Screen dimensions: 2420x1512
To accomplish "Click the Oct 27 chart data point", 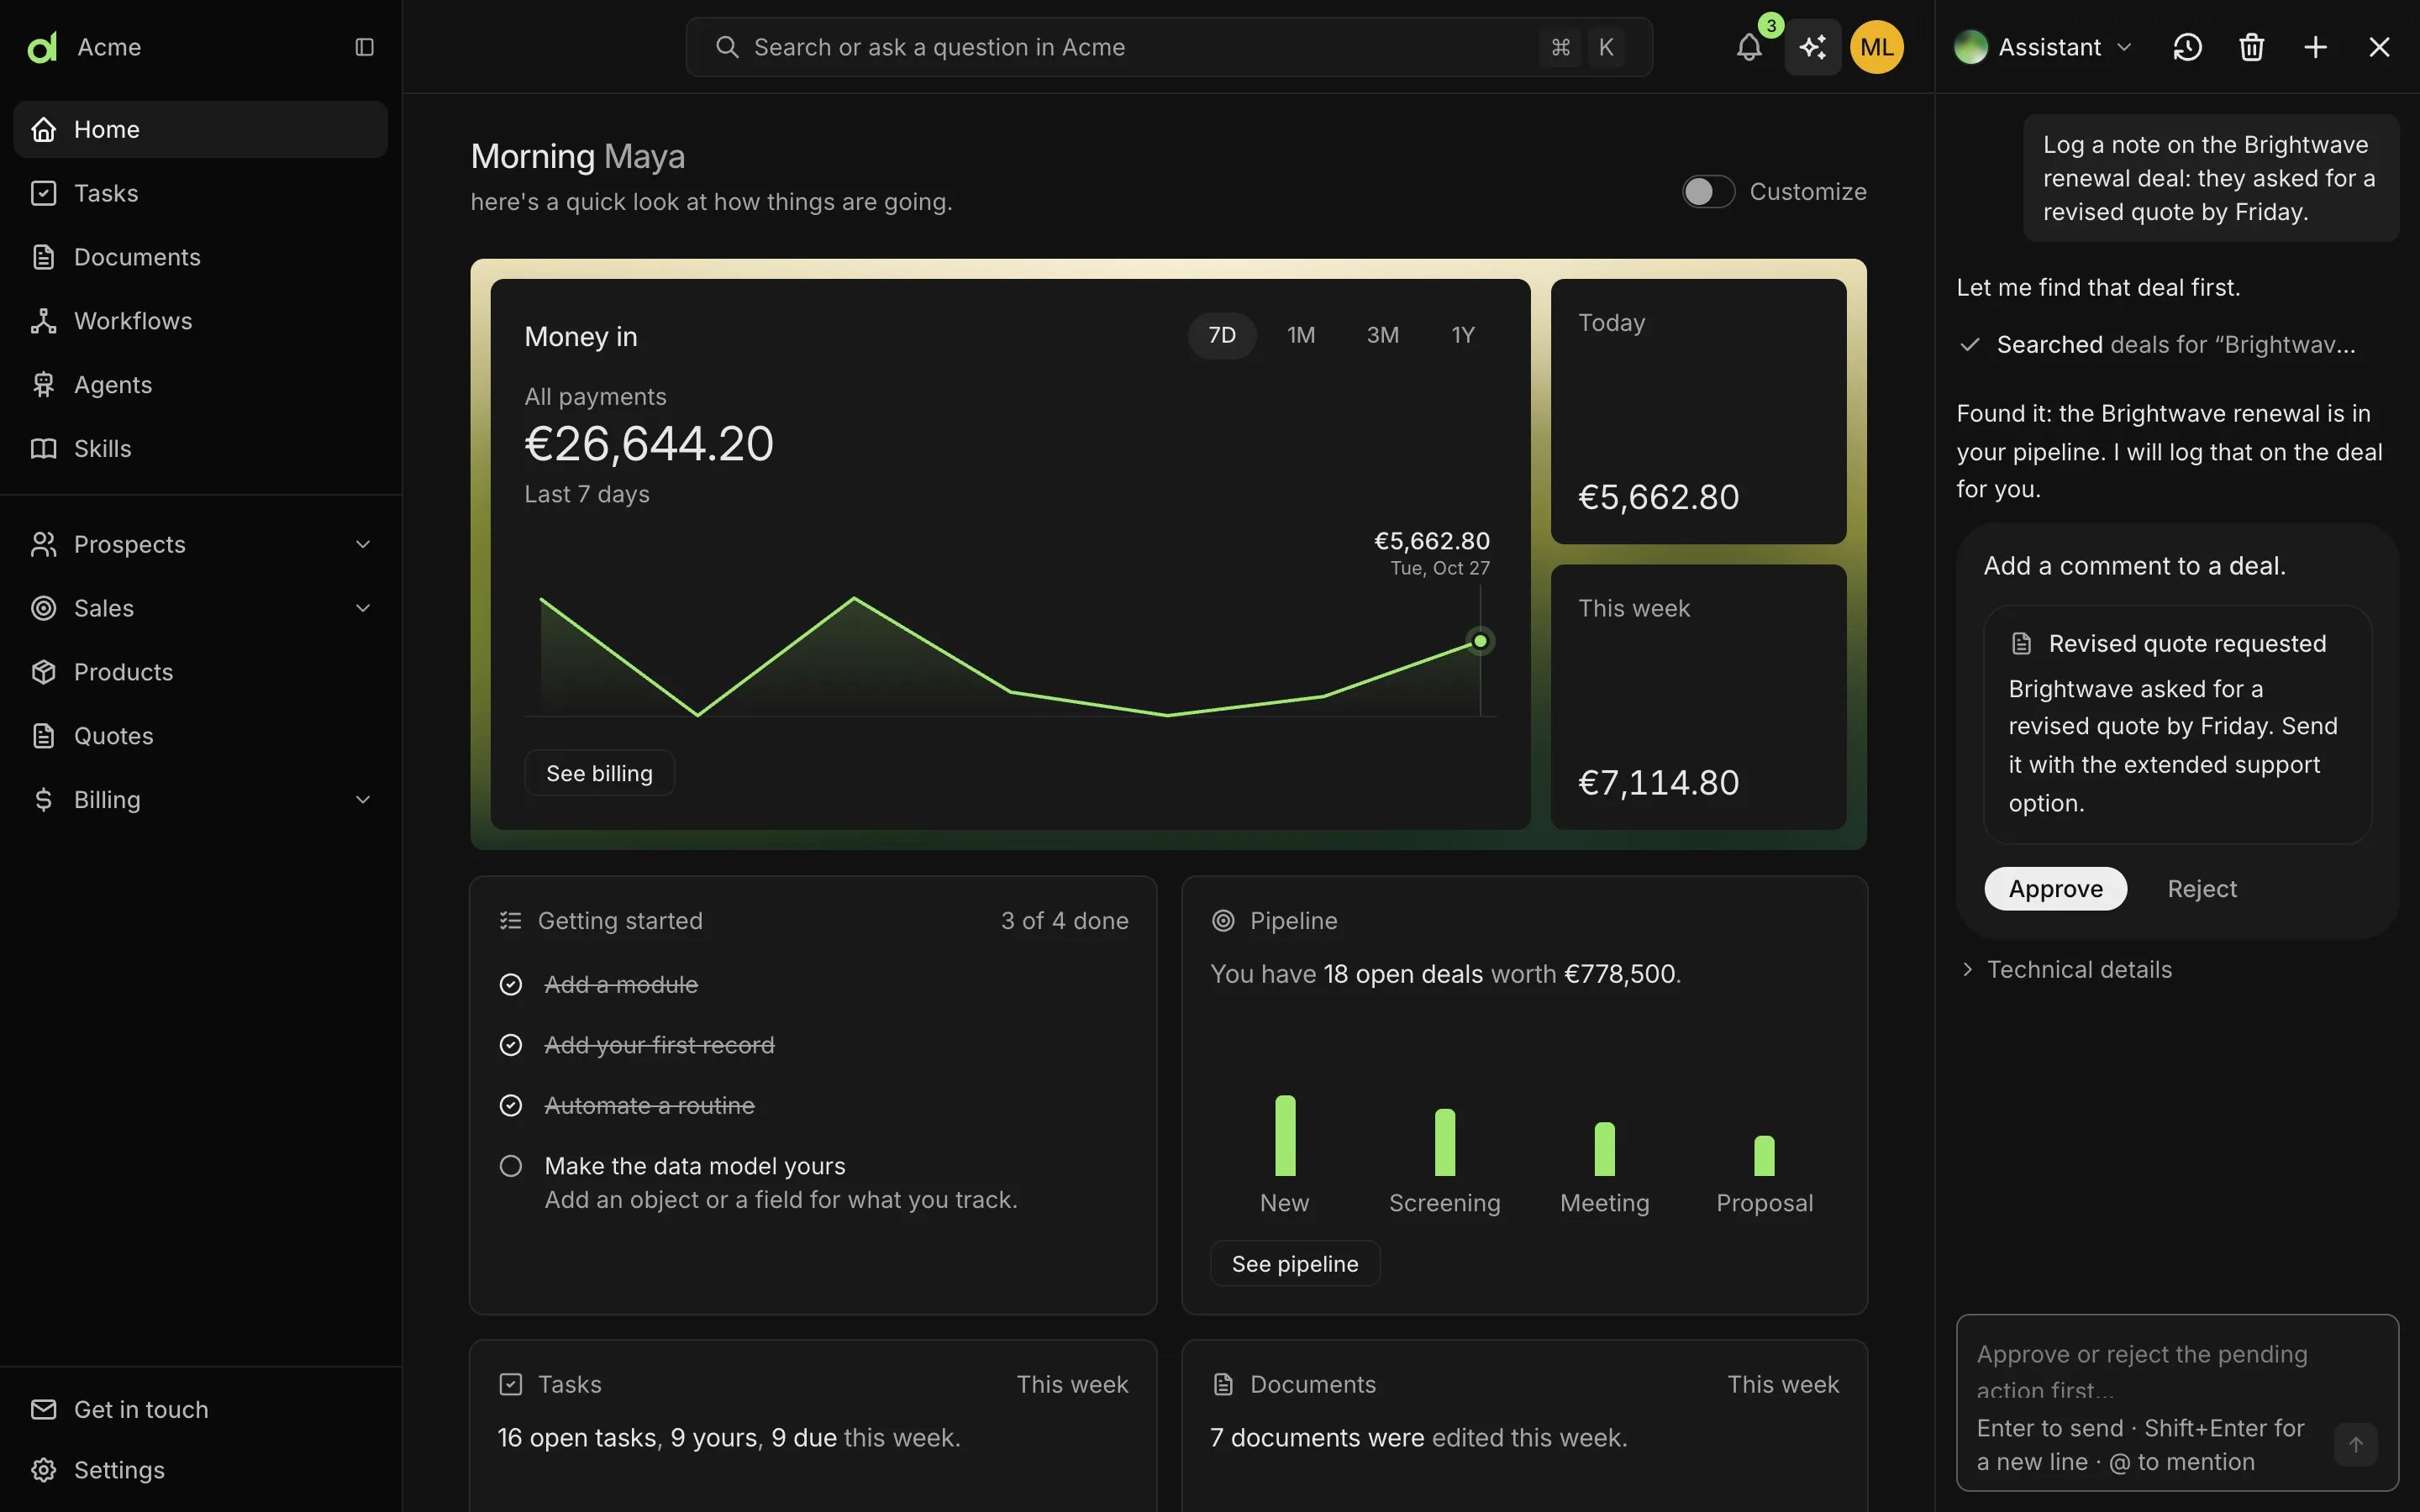I will coord(1480,641).
